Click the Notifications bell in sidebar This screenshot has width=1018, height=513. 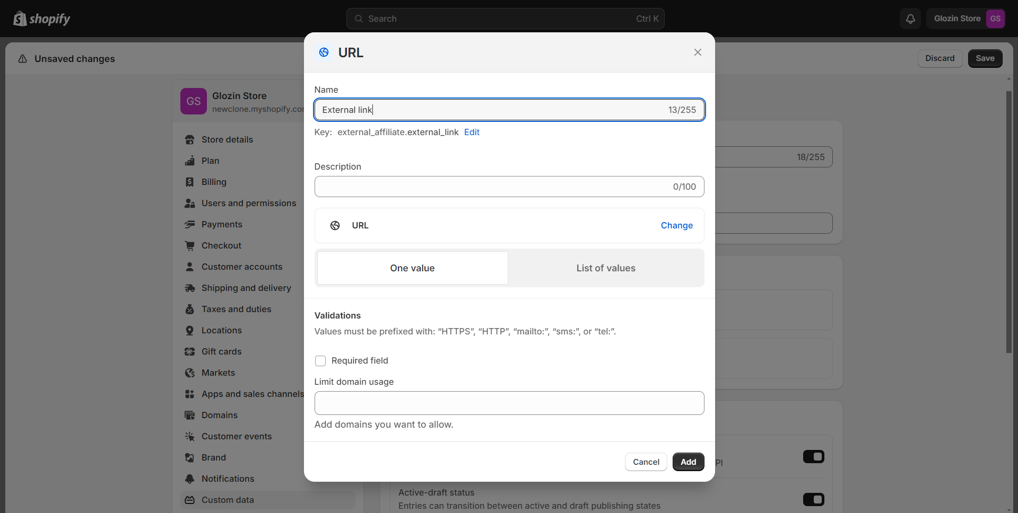(x=189, y=479)
